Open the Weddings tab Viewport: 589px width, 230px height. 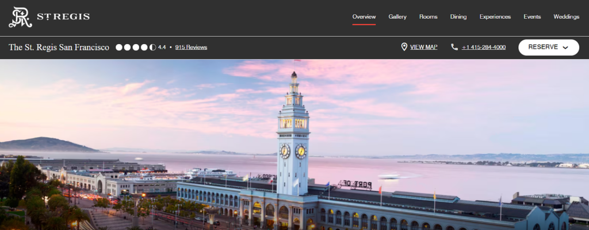(x=566, y=17)
